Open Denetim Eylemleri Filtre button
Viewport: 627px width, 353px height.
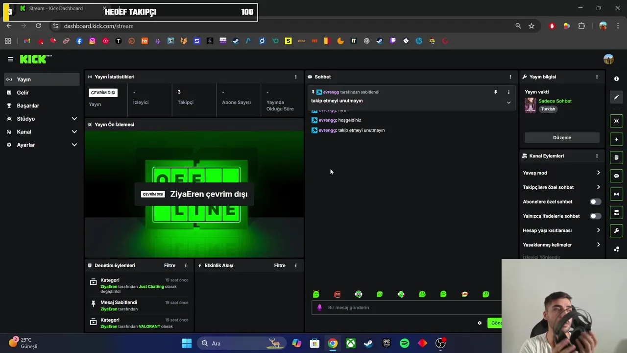tap(169, 266)
